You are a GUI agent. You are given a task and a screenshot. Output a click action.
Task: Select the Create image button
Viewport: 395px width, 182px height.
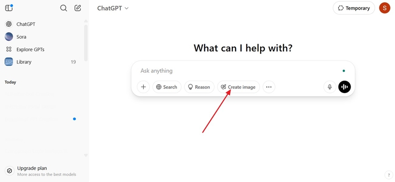(x=238, y=87)
